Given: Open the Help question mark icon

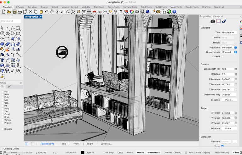Looking at the screenshot, I should [174, 12].
